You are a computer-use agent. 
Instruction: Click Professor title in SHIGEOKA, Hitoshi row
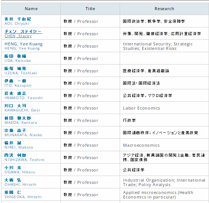tap(81, 195)
